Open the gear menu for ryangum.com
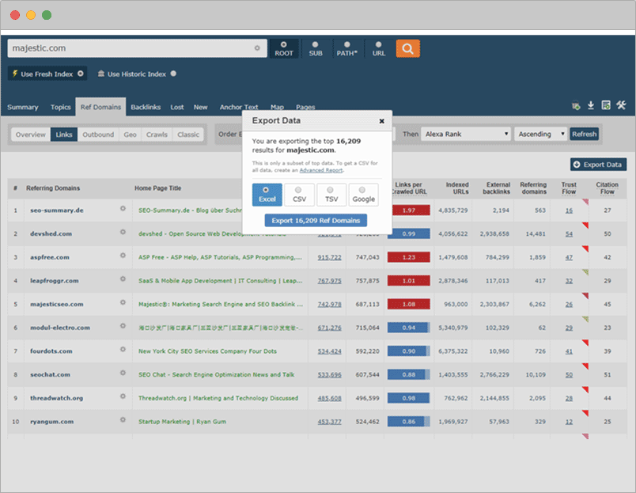 tap(123, 420)
